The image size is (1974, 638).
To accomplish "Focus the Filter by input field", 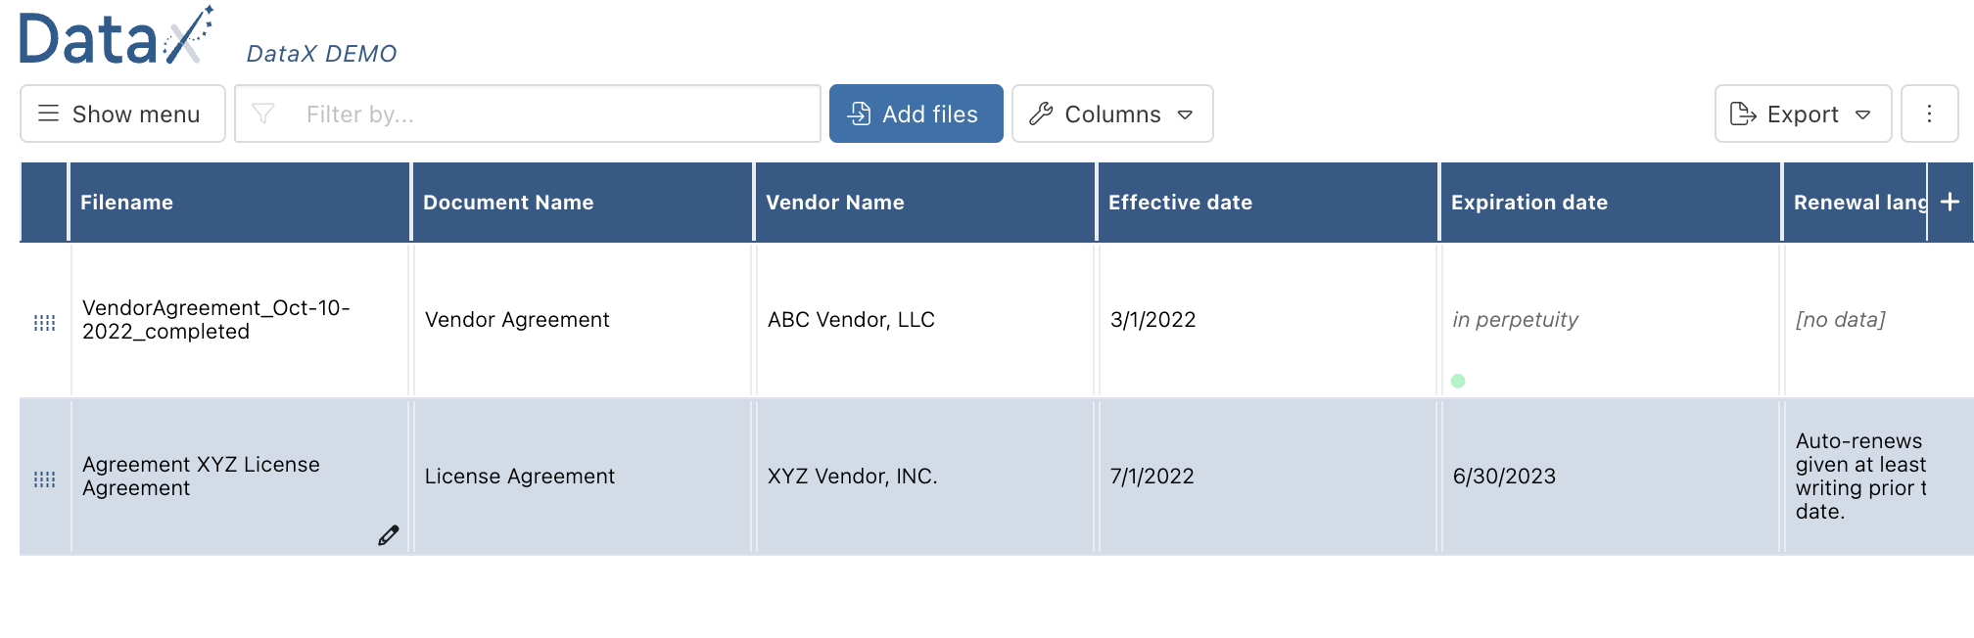I will 528,114.
